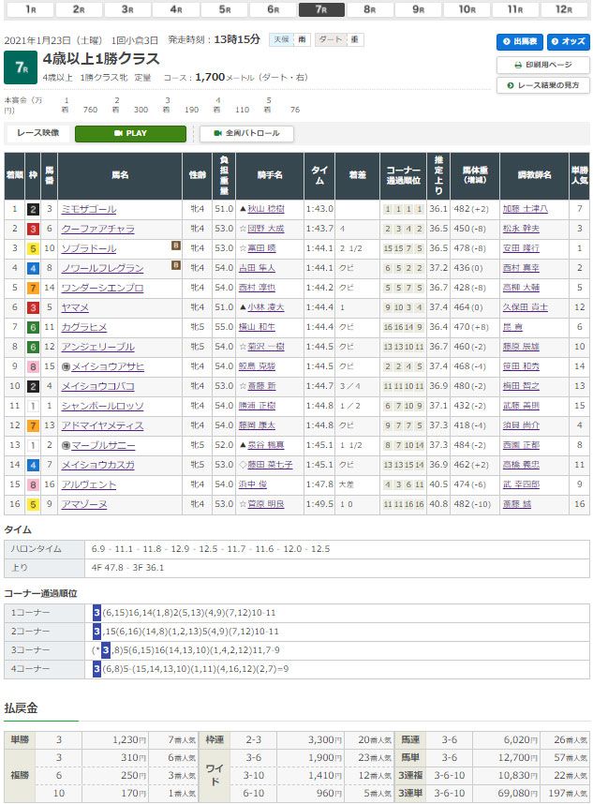
Task: Open horse クーファアチャラ's page
Action: 97,229
